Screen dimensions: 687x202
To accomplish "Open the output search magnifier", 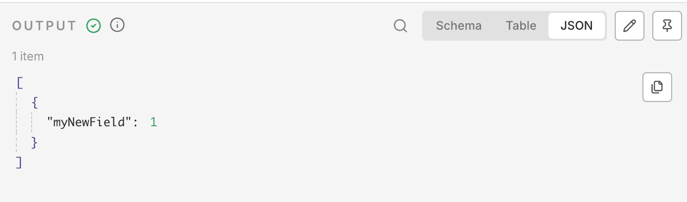I will (x=400, y=26).
